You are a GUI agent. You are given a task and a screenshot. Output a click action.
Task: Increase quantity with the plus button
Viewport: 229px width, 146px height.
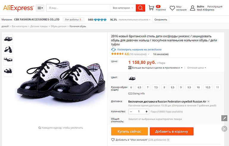click(x=147, y=112)
